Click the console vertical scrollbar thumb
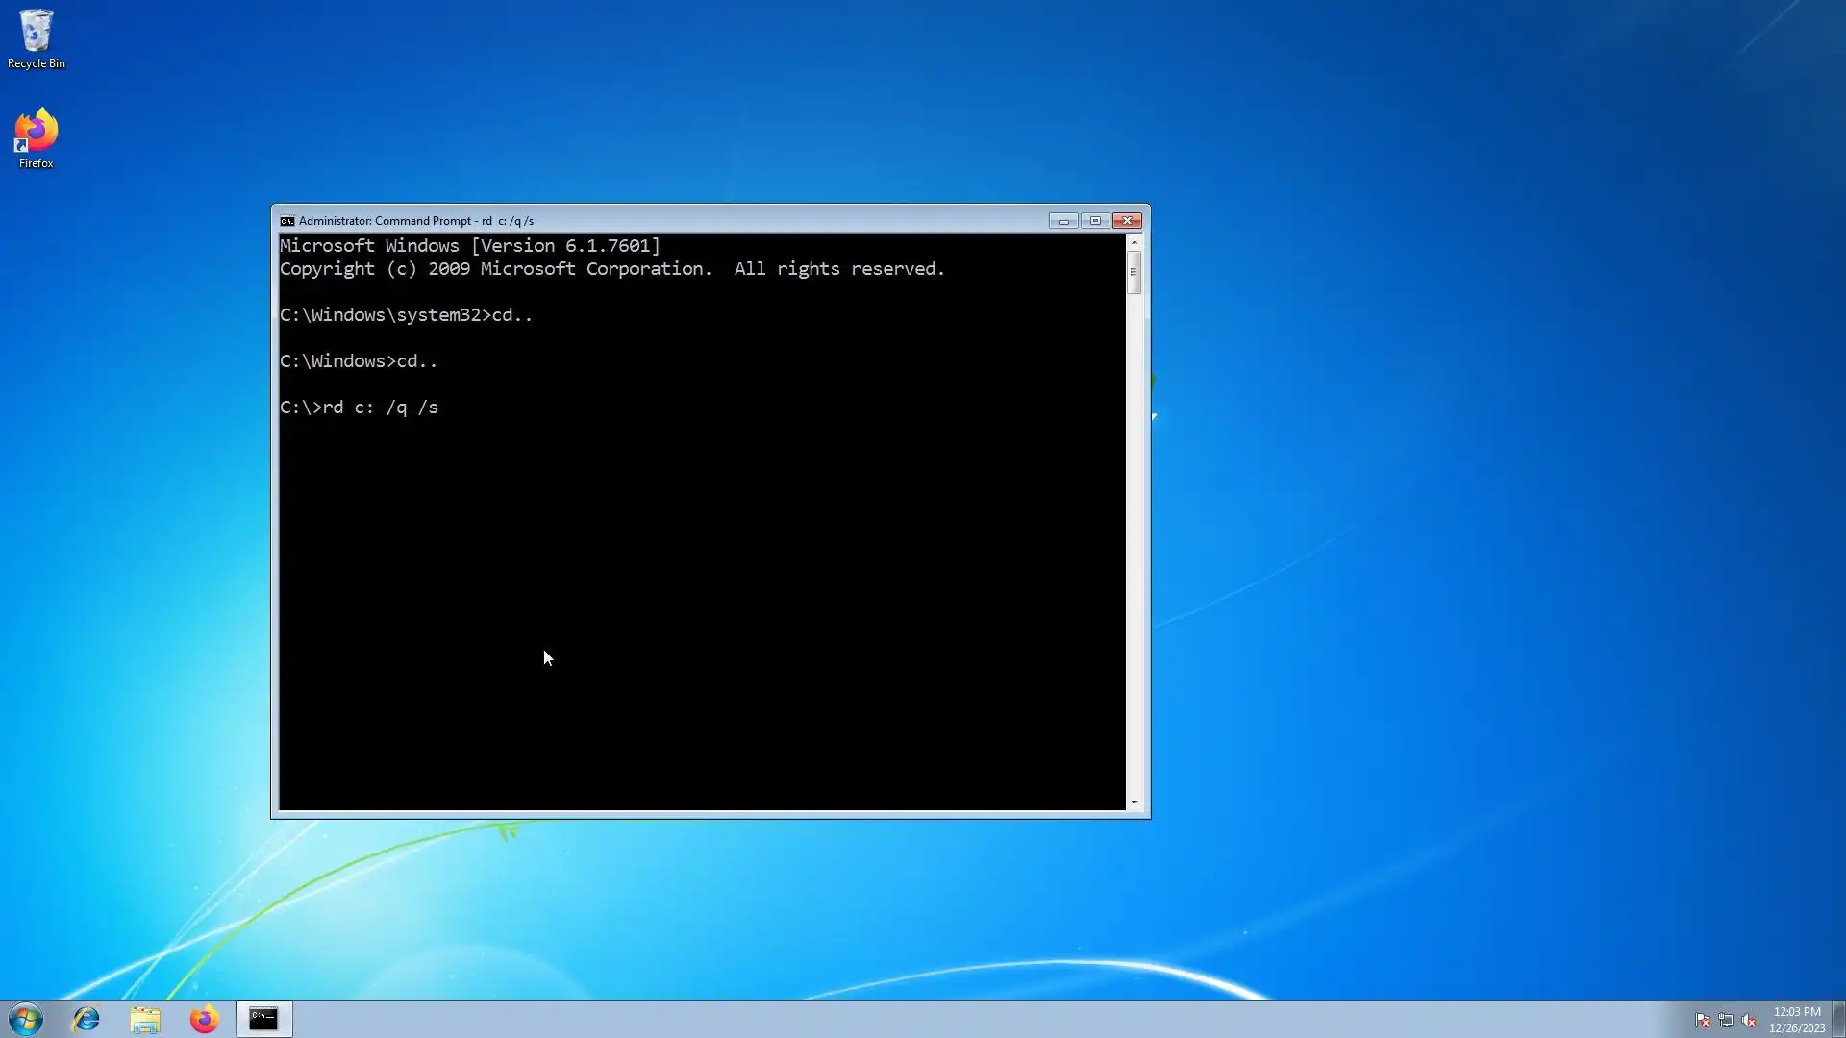 click(1135, 272)
